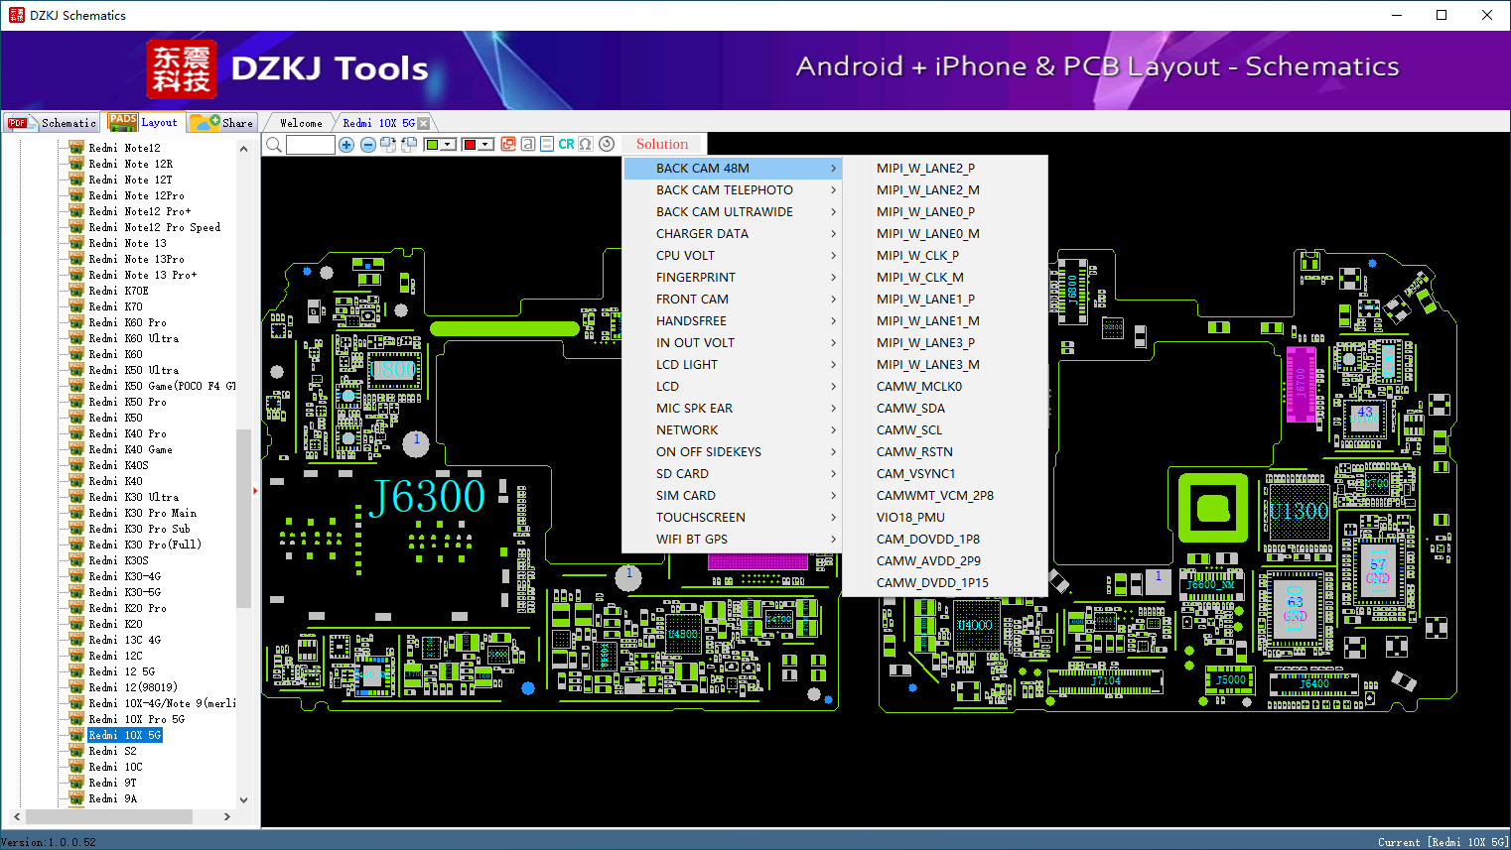Open the Share tab
1511x850 pixels.
[222, 123]
